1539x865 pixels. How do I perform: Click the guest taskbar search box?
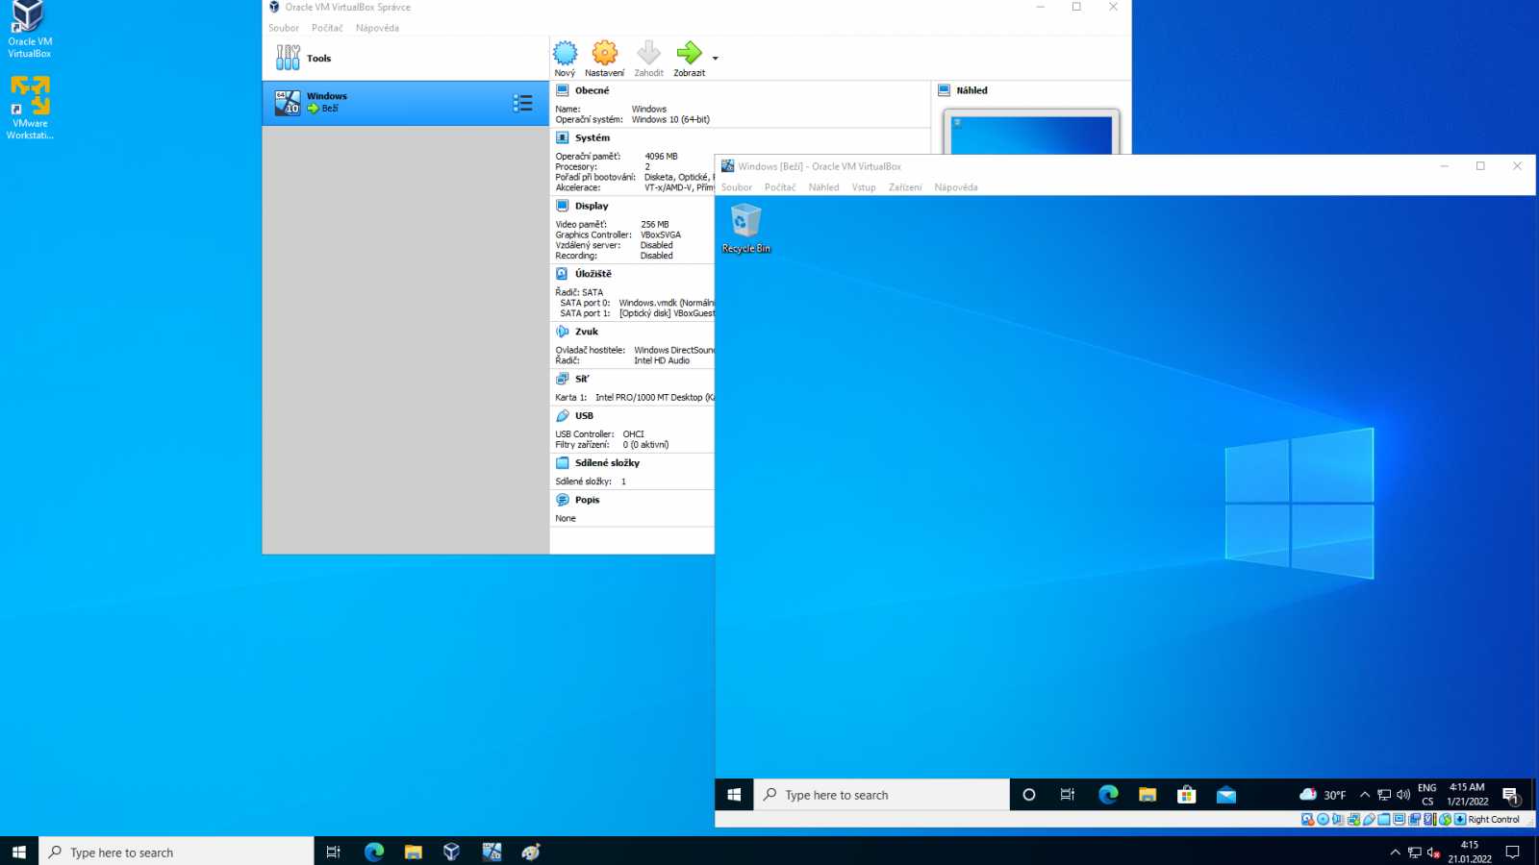tap(881, 795)
